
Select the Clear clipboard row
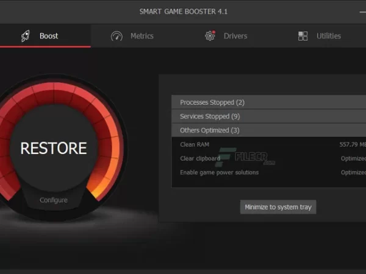(x=268, y=158)
